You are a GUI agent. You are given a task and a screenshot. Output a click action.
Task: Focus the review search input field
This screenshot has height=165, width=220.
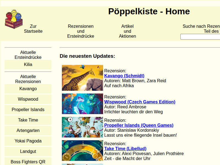click(x=200, y=37)
